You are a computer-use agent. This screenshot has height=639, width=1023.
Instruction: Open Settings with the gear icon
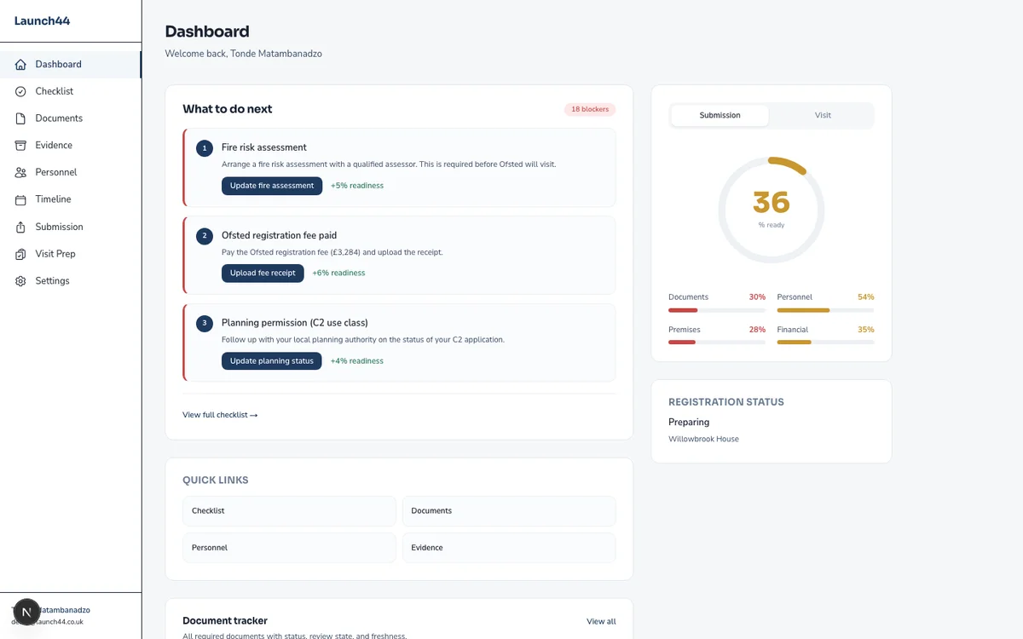coord(20,280)
